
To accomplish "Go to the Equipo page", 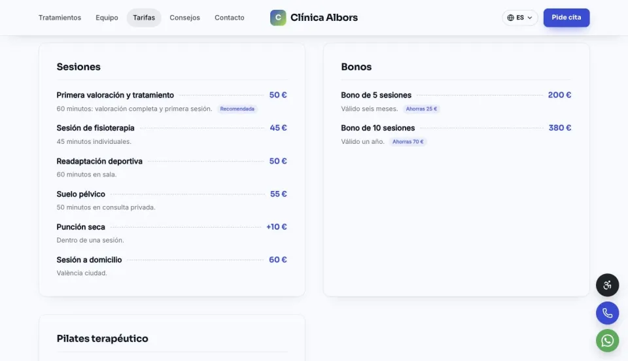I will click(107, 18).
